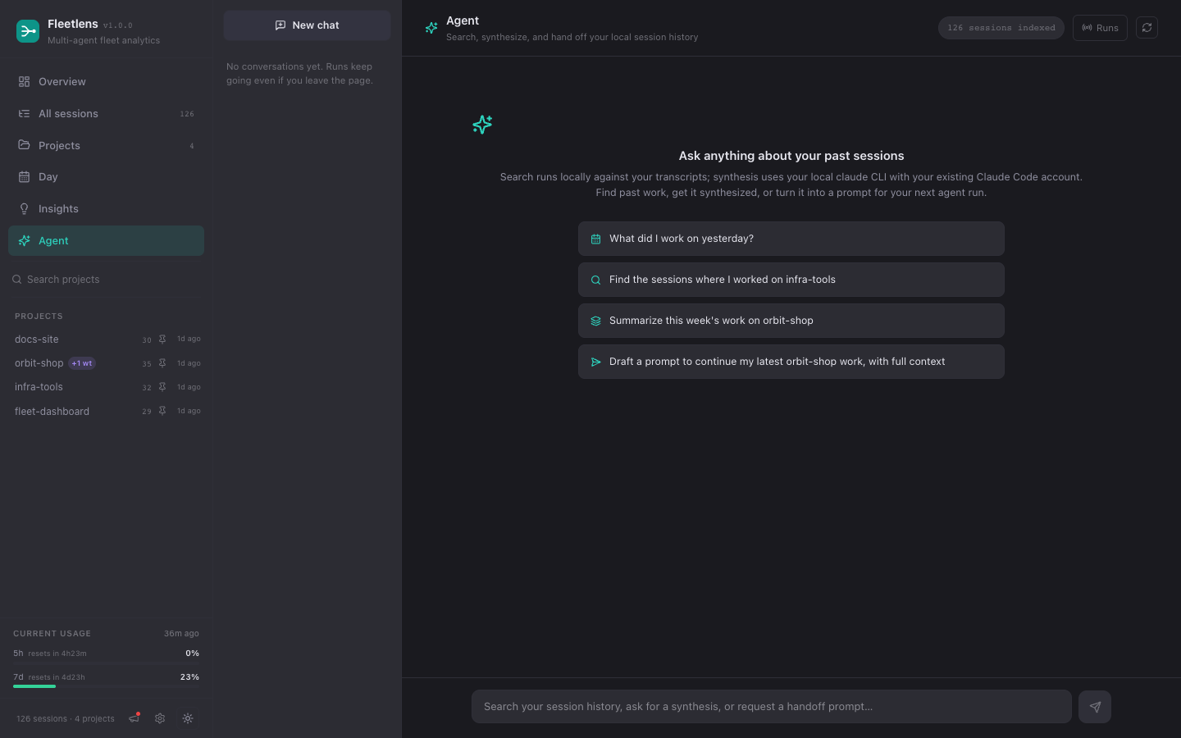Click the All sessions list icon

tap(24, 113)
